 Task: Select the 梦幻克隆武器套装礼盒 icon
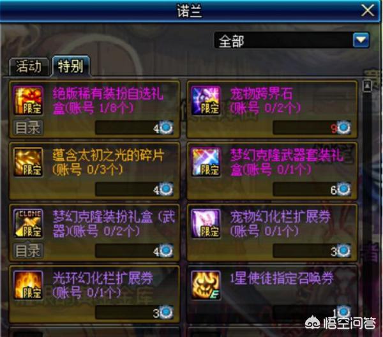click(206, 162)
